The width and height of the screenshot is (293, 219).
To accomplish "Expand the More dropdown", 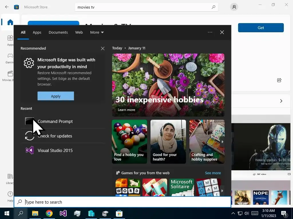I will [97, 33].
